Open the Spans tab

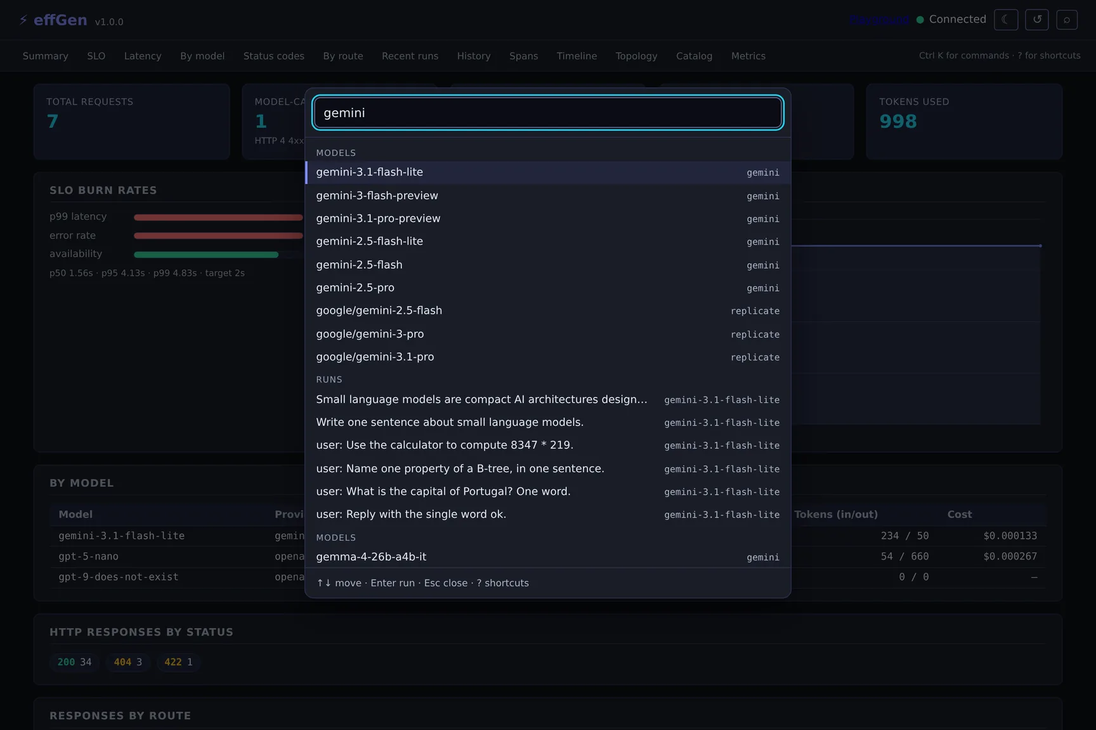click(523, 56)
